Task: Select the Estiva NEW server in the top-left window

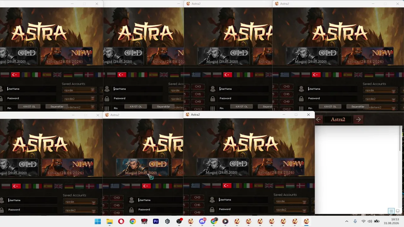Action: tap(66, 56)
